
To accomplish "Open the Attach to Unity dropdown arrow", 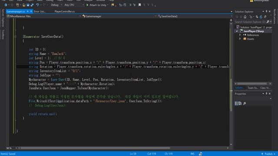I will point(108,5).
